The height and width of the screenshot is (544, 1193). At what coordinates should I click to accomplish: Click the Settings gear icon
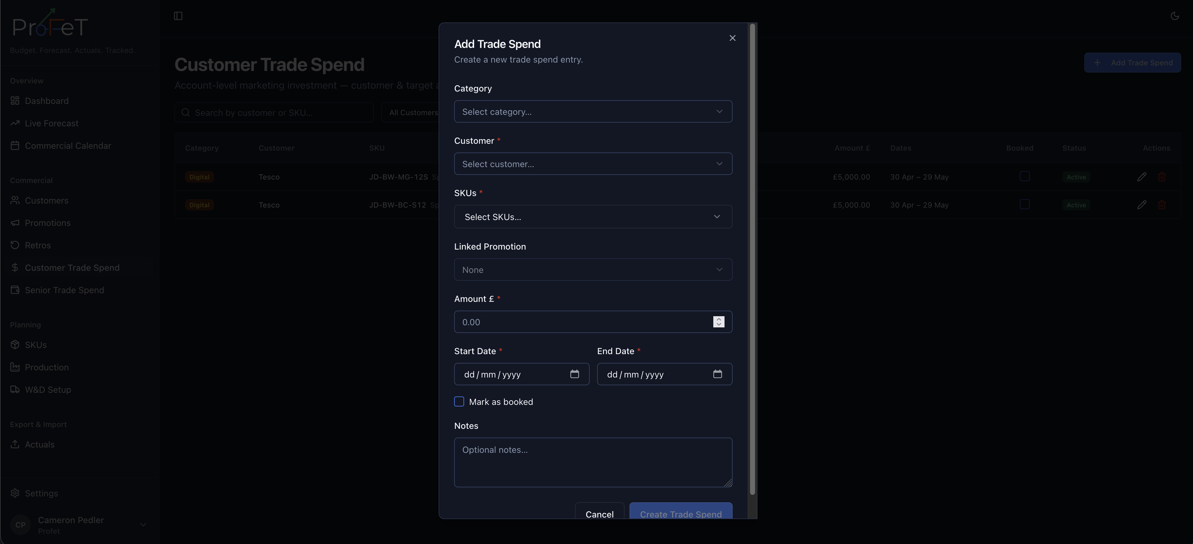15,493
